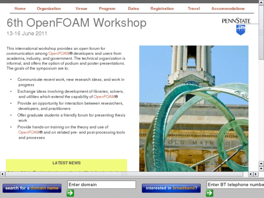
Task: Click the 'search for a domain name' button
Action: [32, 188]
